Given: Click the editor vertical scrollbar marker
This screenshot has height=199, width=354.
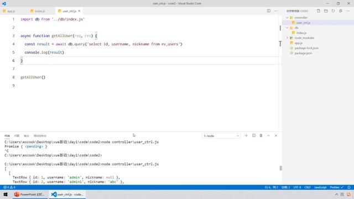Looking at the screenshot, I should tap(280, 28).
